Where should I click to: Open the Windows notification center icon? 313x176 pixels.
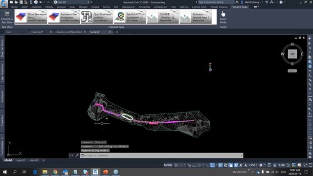coord(306,172)
